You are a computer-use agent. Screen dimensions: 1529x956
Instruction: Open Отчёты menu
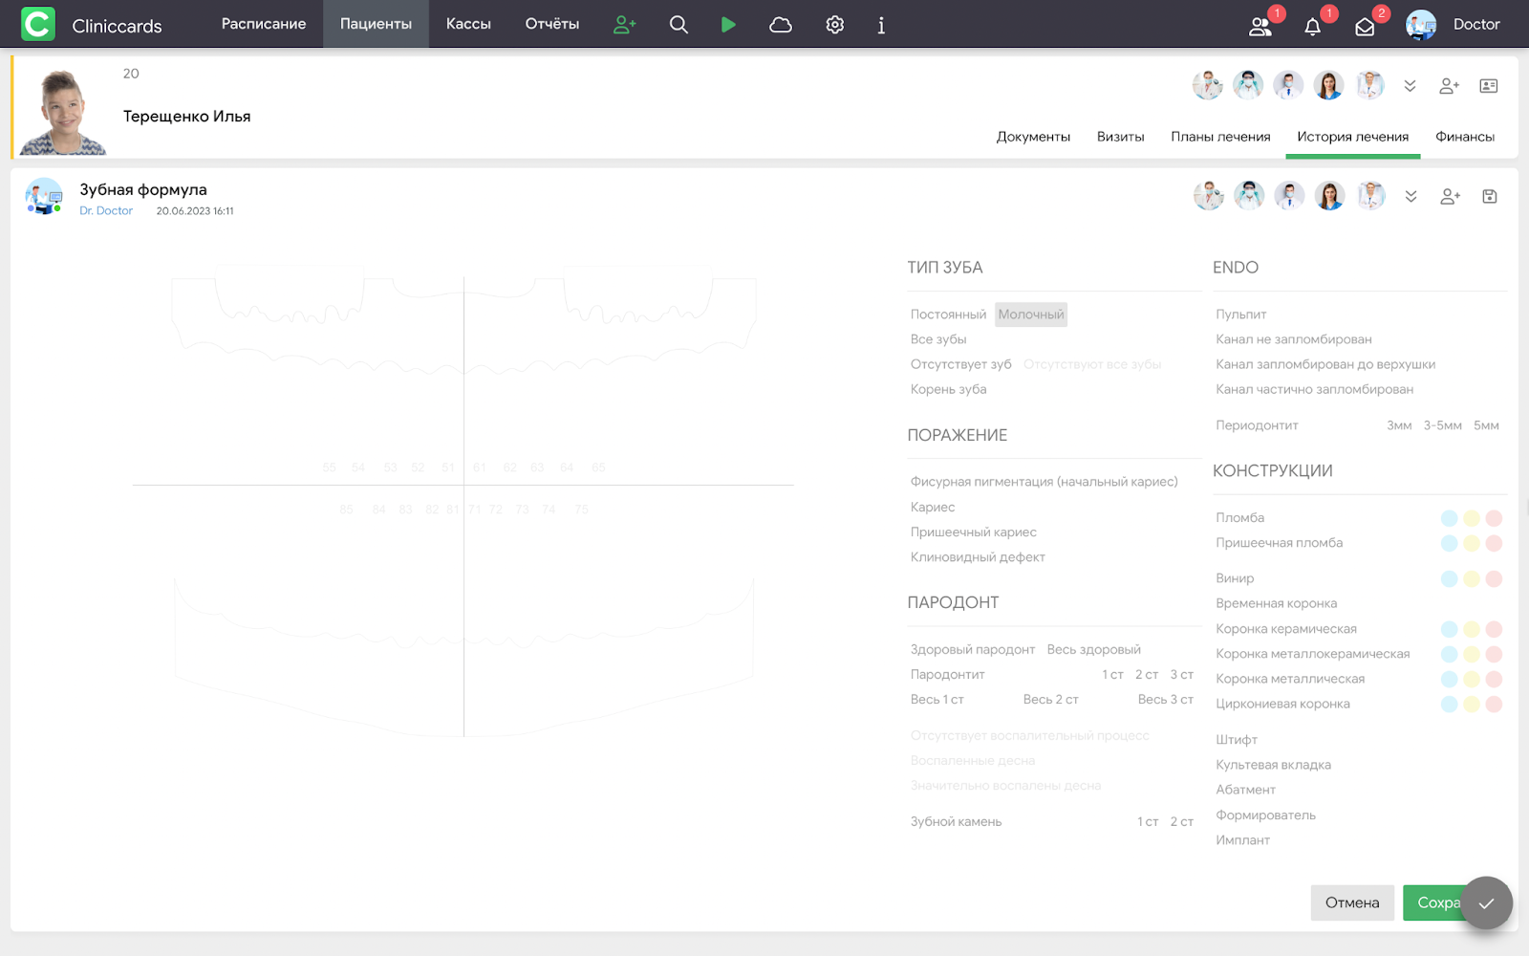pos(552,24)
